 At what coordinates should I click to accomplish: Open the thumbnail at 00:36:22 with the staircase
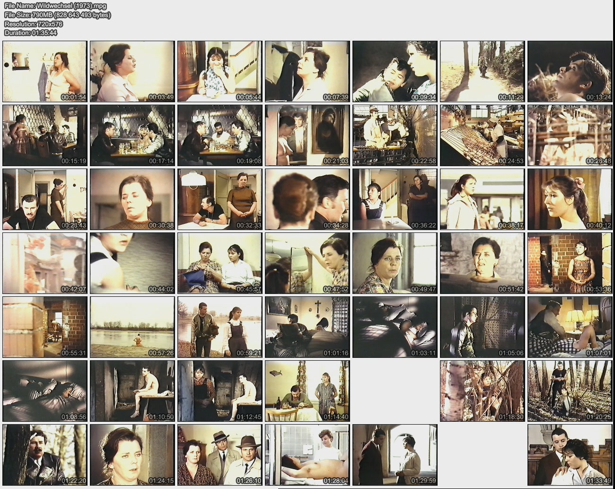pos(395,199)
